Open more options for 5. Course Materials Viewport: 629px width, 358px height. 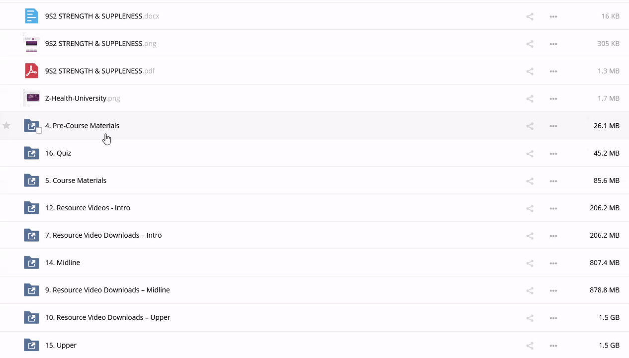pyautogui.click(x=553, y=180)
